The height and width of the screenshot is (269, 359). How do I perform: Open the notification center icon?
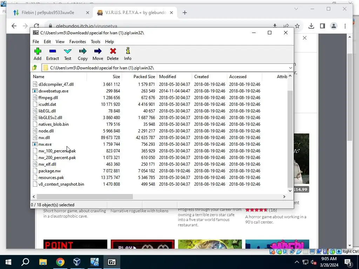348,262
